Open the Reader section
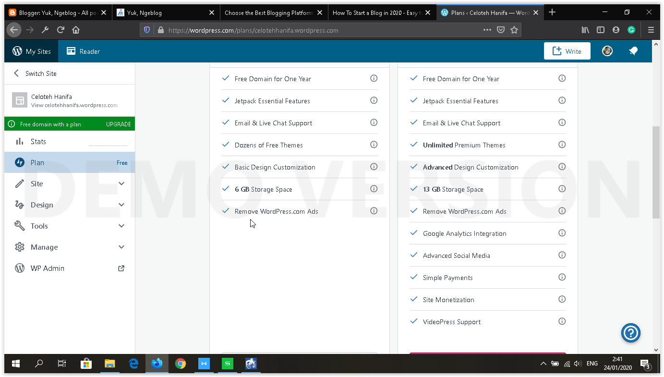This screenshot has width=664, height=377. pos(83,51)
